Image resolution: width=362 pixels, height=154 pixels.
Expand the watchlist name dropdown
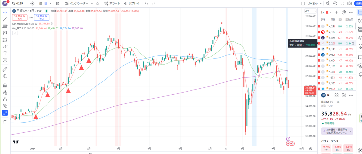pyautogui.click(x=331, y=12)
